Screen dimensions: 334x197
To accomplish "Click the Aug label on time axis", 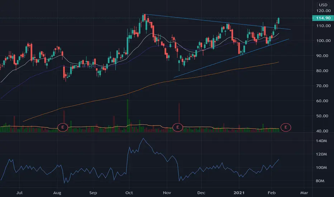I will (x=57, y=193).
